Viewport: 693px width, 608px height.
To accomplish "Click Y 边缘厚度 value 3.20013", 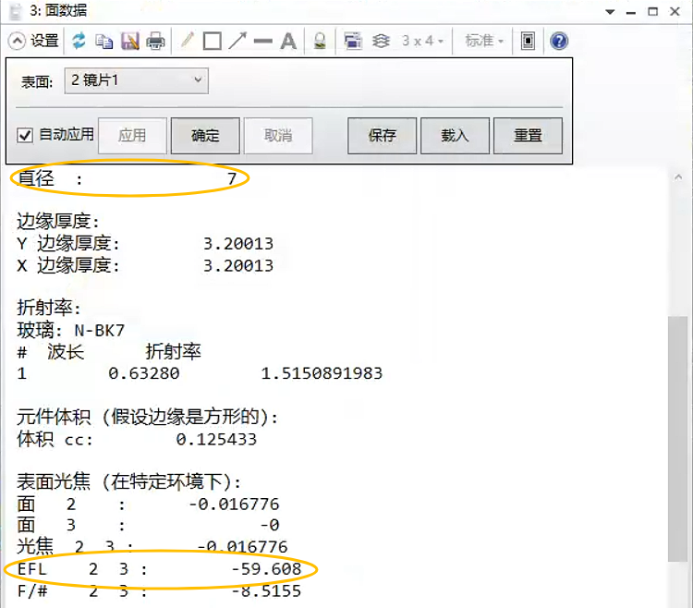I will tap(238, 244).
